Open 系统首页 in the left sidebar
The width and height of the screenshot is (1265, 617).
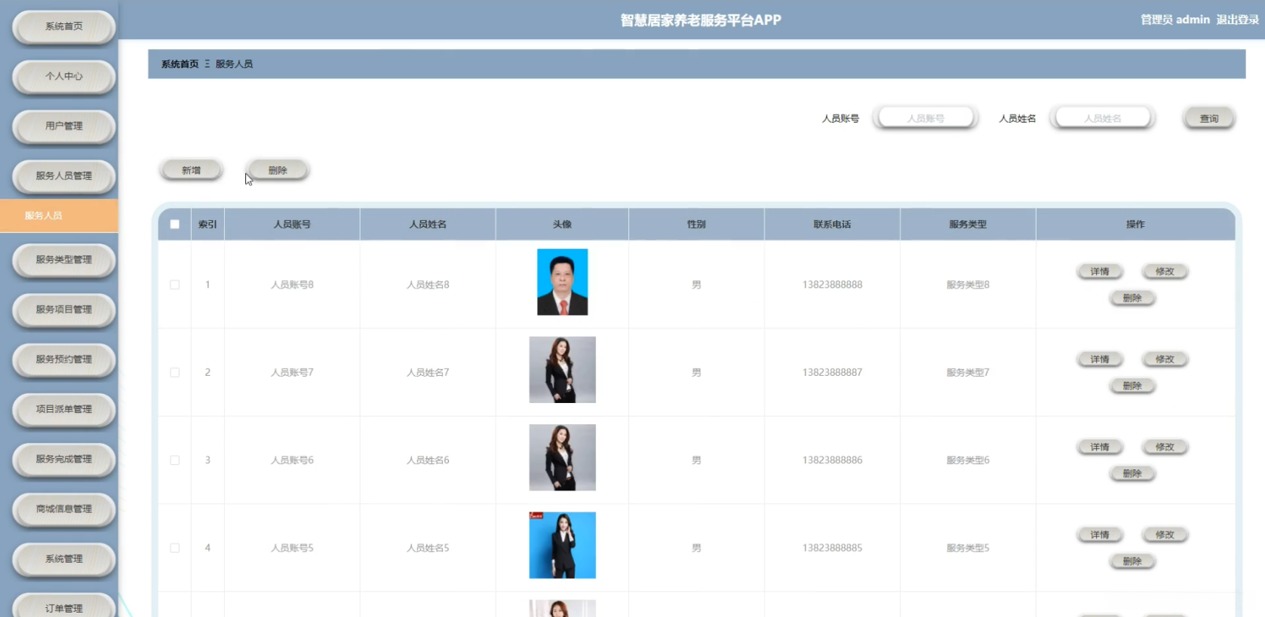point(64,26)
